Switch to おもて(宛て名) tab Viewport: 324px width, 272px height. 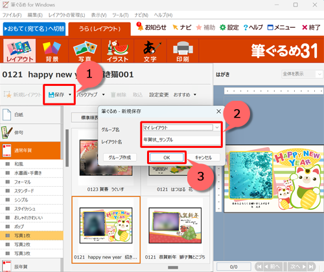(34, 28)
